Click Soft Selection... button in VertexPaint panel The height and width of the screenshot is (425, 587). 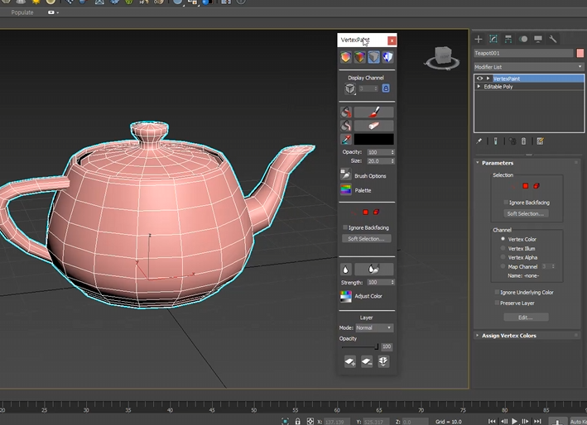coord(367,239)
